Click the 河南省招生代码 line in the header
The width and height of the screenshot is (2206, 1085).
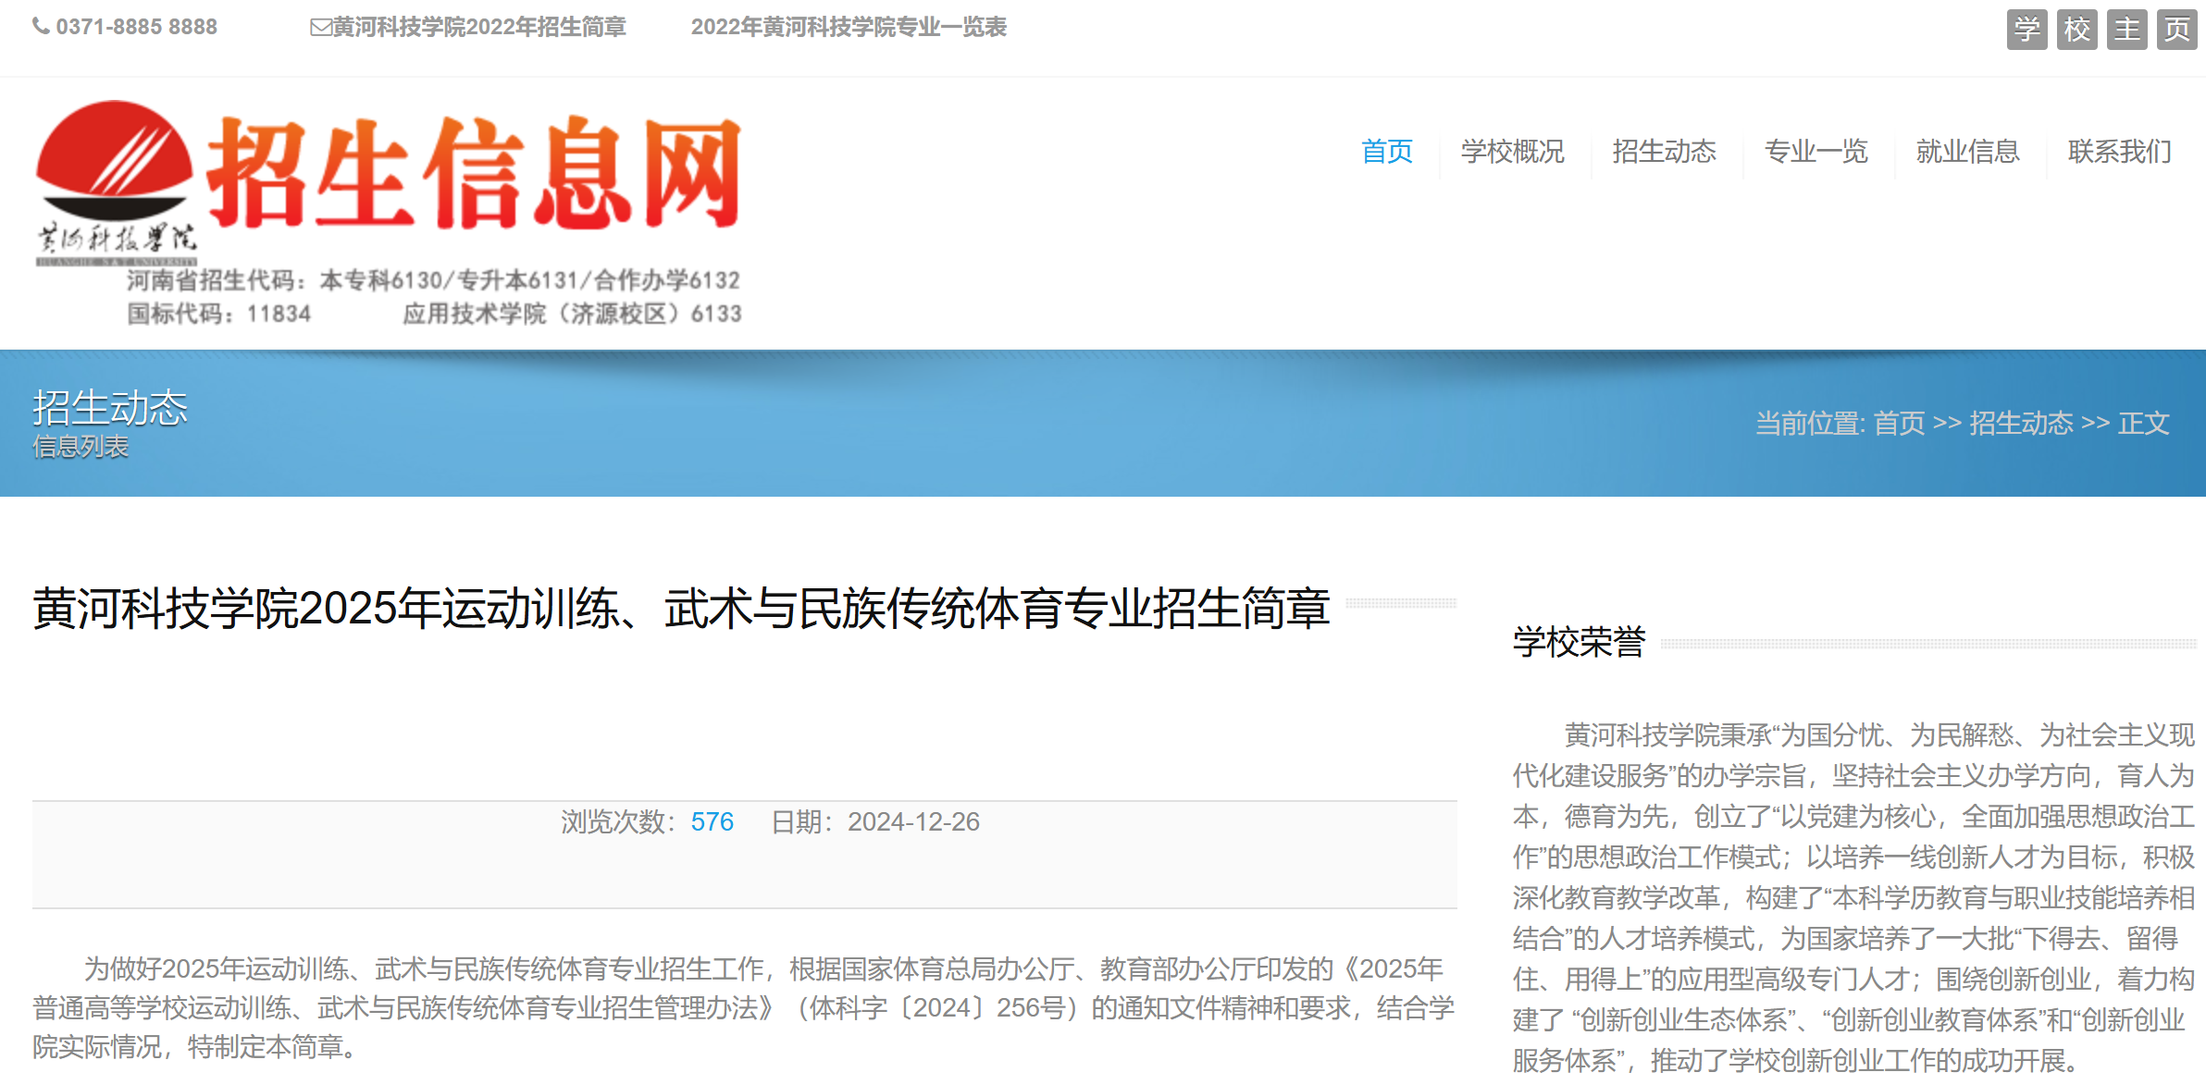click(x=433, y=280)
